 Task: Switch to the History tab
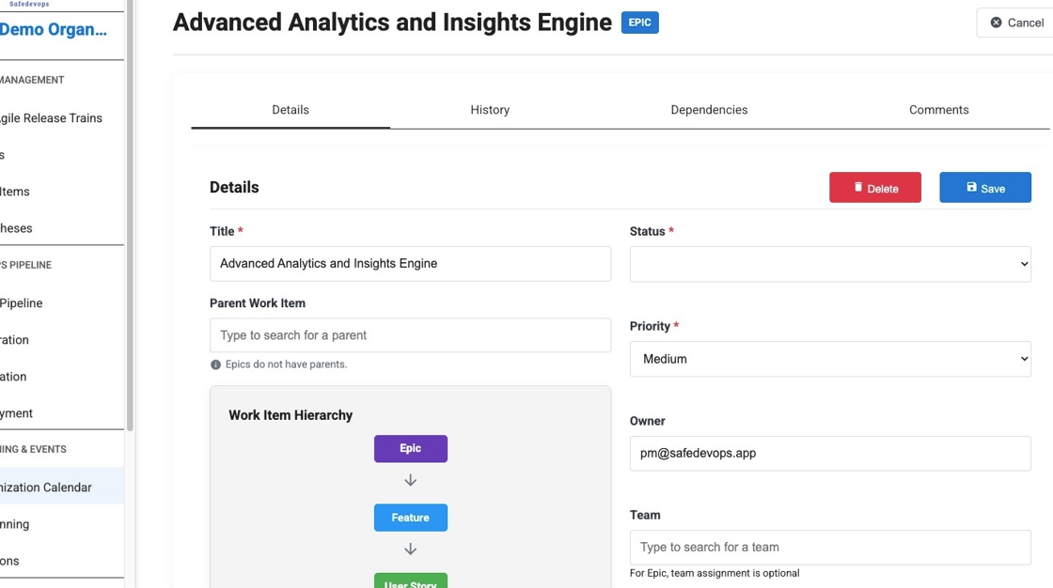[x=490, y=110]
